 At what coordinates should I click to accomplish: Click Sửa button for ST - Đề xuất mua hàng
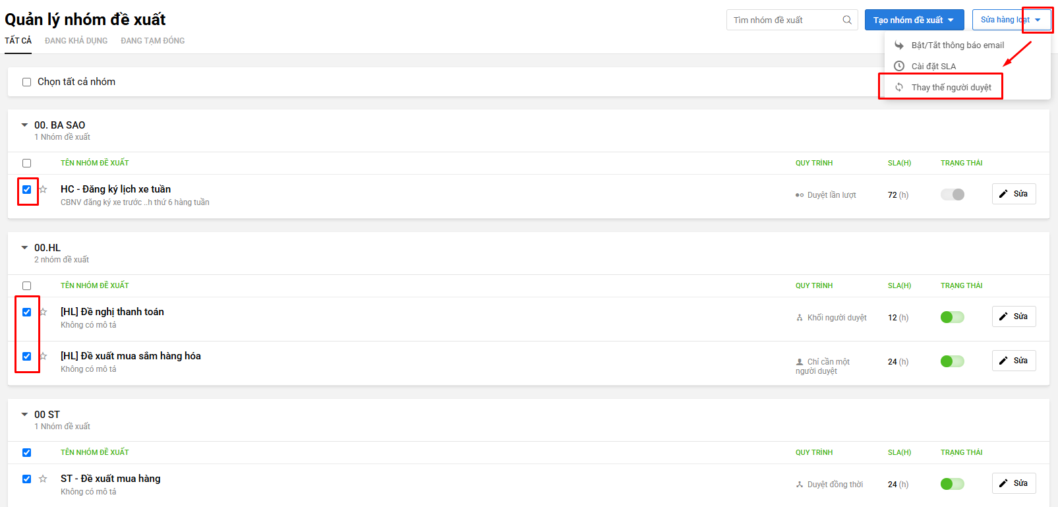pos(1014,483)
